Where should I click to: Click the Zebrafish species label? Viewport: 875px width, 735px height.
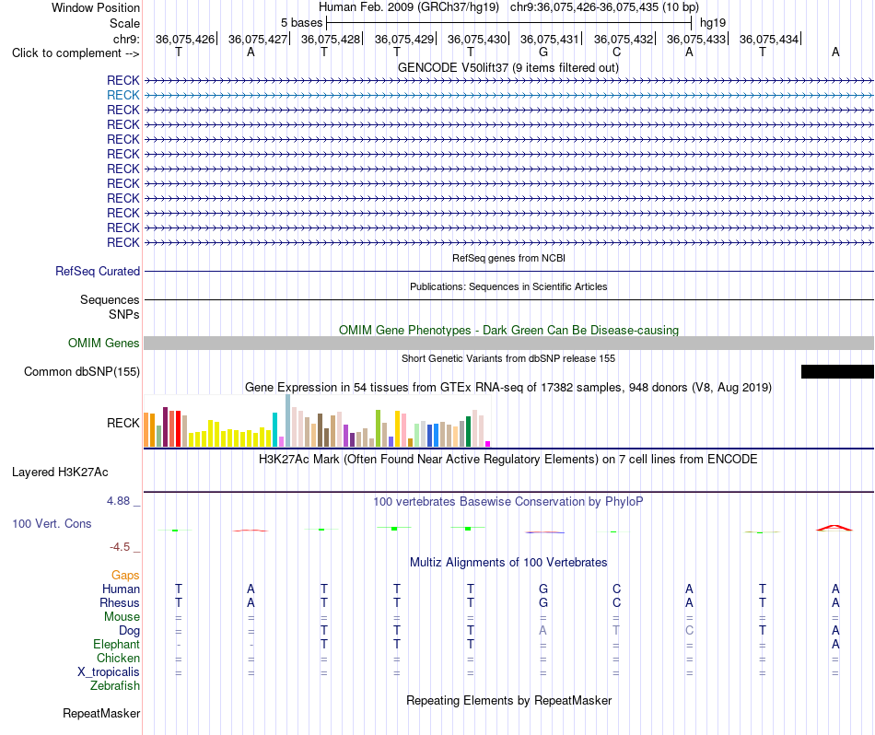tap(115, 685)
